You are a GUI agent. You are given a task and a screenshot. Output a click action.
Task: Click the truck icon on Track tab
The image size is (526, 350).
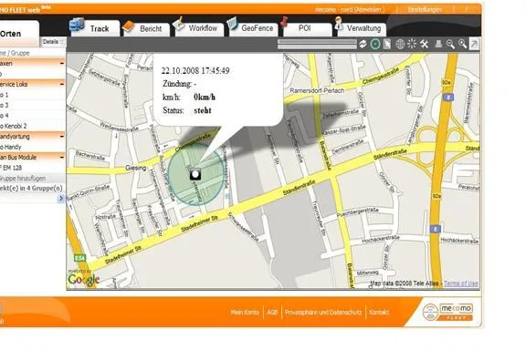click(x=77, y=25)
